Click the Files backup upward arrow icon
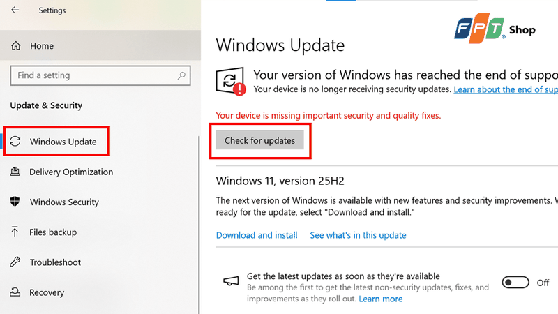Screen dimensions: 558x314 (x=15, y=232)
